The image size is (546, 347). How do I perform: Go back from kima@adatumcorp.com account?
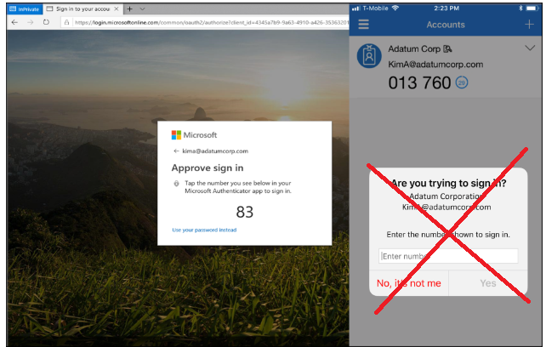tap(176, 151)
